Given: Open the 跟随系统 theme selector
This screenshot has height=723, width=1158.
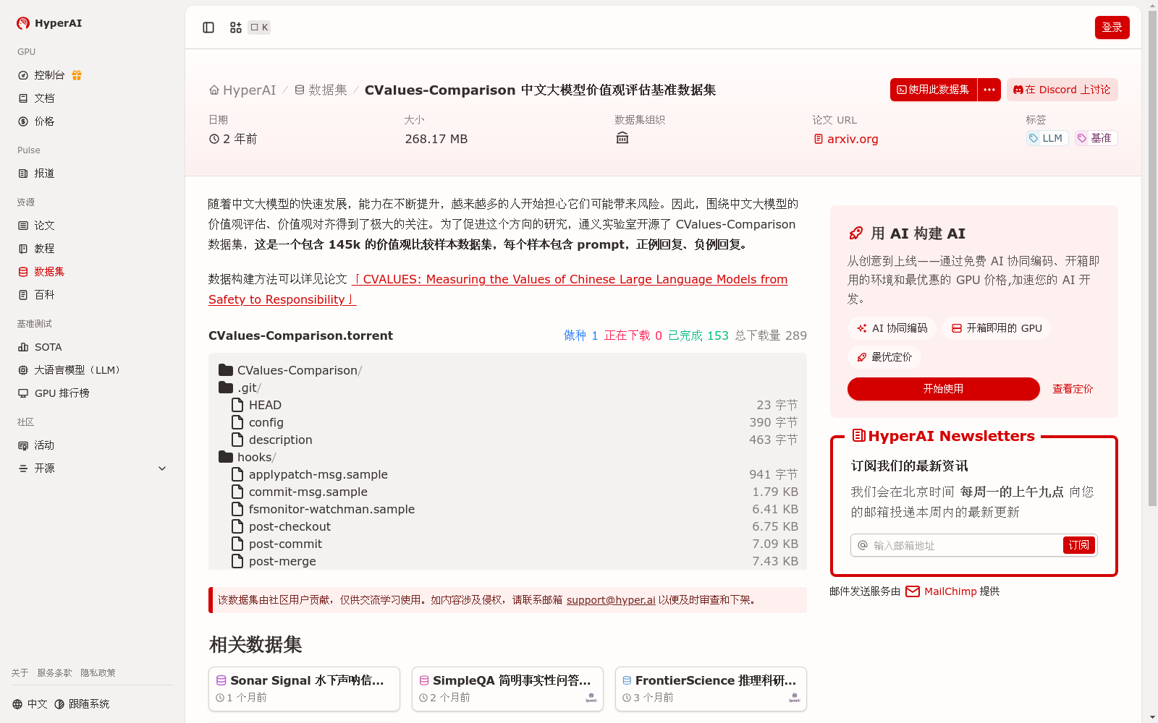Looking at the screenshot, I should (82, 704).
